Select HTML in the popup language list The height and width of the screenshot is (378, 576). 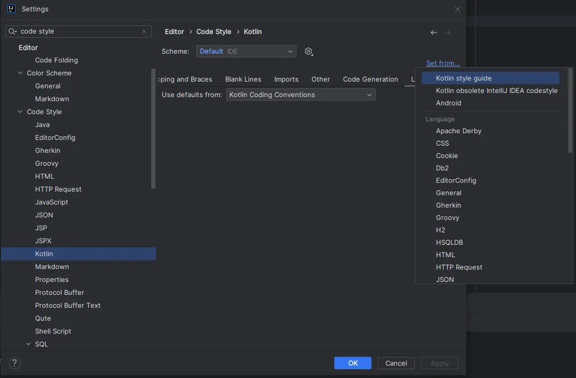[x=490, y=255]
